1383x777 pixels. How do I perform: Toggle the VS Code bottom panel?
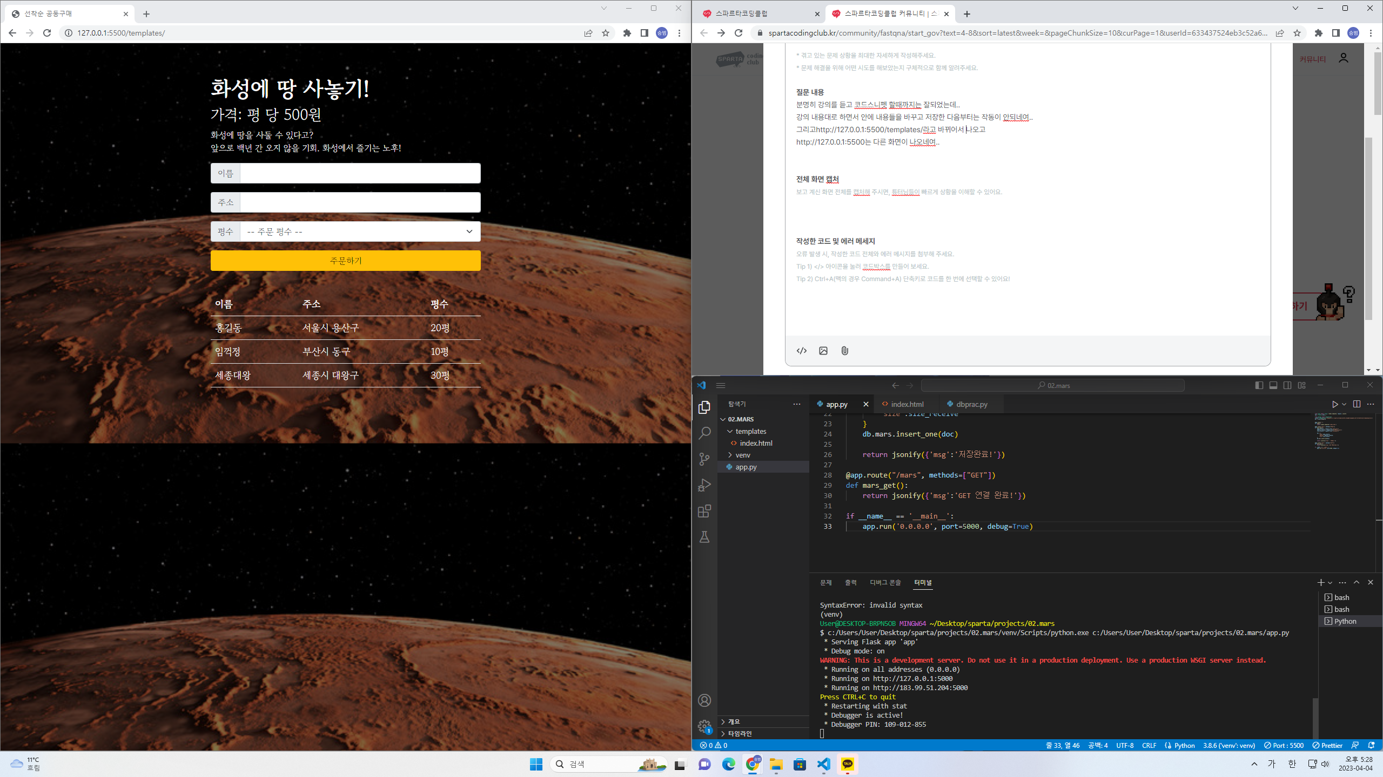point(1273,385)
